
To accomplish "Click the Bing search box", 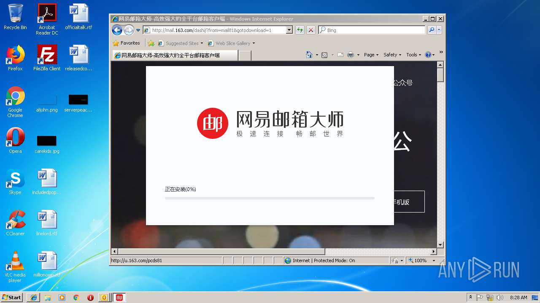I will coord(371,30).
